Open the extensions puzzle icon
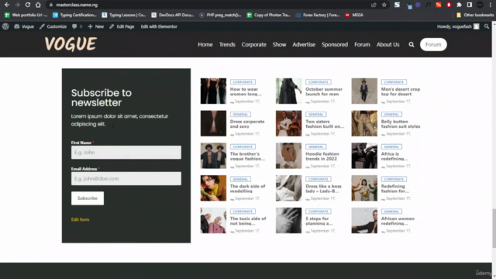The height and width of the screenshot is (279, 496). coord(459,5)
